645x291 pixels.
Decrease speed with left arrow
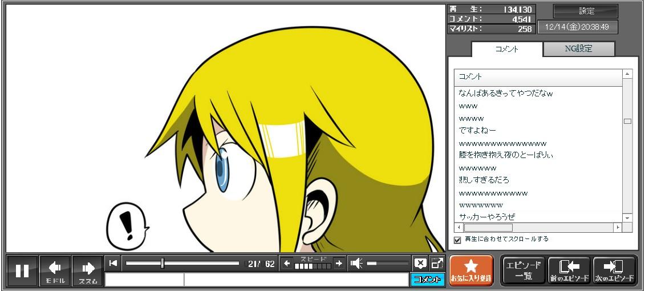tap(287, 263)
